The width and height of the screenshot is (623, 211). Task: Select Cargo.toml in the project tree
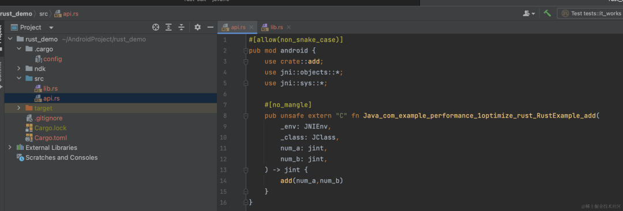coord(110,138)
